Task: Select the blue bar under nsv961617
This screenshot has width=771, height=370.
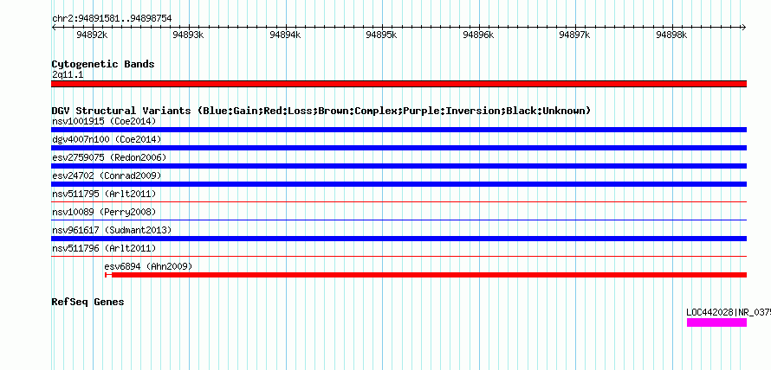Action: 398,239
